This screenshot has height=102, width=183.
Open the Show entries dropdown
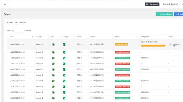tap(18, 31)
